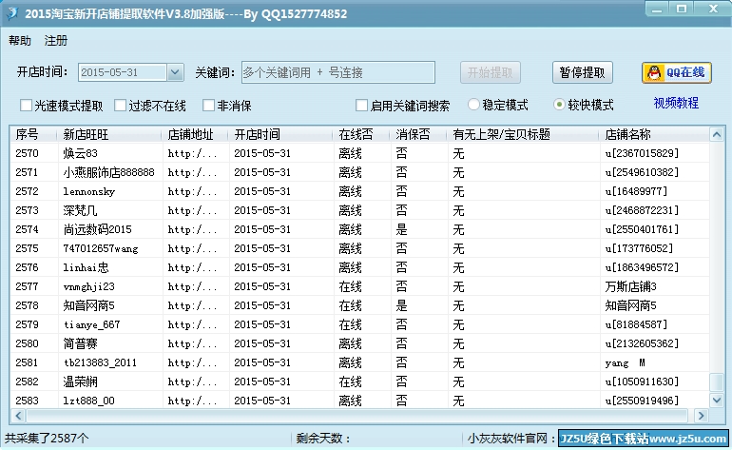The width and height of the screenshot is (732, 450).
Task: Click the horizontal scrollbar left arrow
Action: coord(18,416)
